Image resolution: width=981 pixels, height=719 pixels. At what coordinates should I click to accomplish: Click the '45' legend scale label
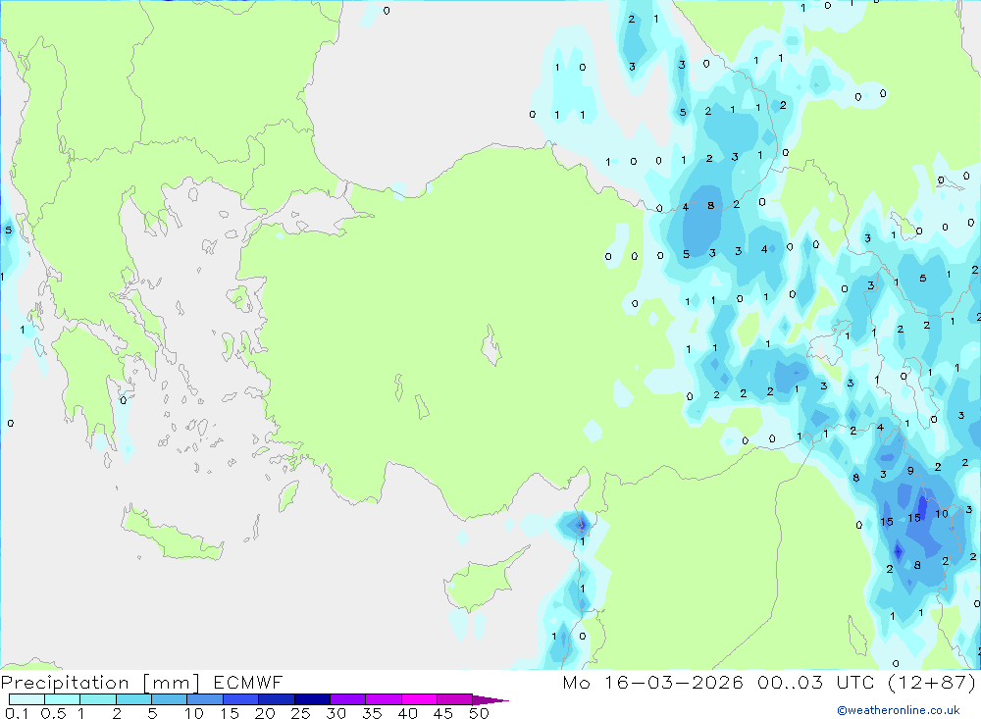click(443, 713)
